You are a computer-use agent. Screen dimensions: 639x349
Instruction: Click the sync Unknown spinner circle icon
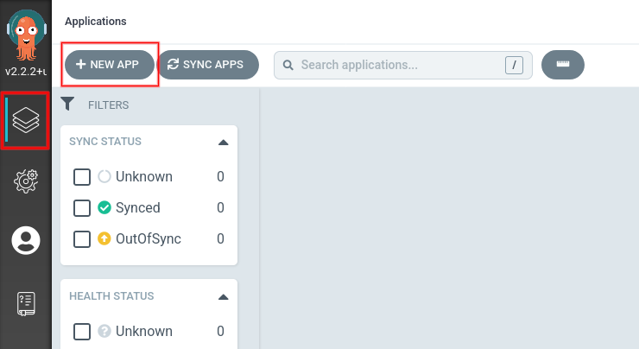[x=104, y=176]
